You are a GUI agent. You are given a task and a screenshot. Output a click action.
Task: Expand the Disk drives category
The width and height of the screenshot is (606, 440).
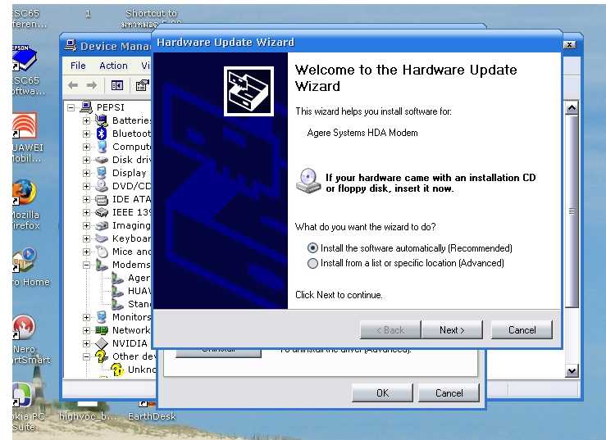click(x=87, y=160)
